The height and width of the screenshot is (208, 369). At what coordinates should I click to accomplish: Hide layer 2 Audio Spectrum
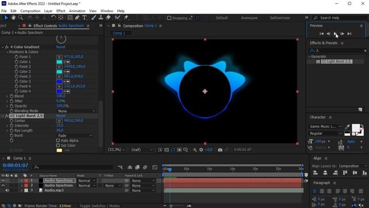click(x=3, y=185)
